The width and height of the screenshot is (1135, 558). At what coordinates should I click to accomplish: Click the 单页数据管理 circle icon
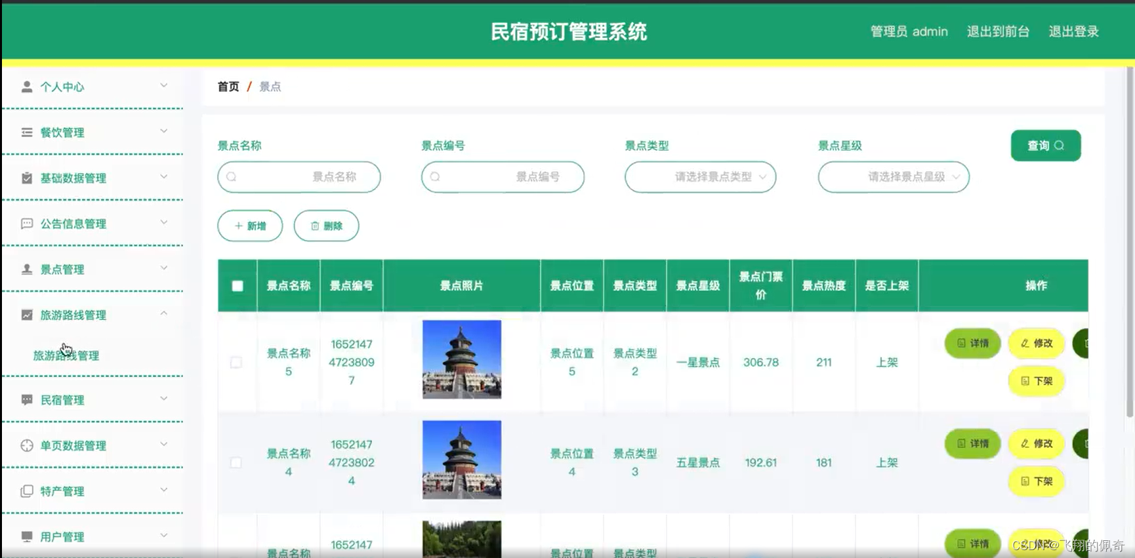27,446
